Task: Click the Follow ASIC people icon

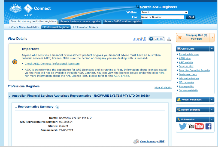Action: click(179, 120)
